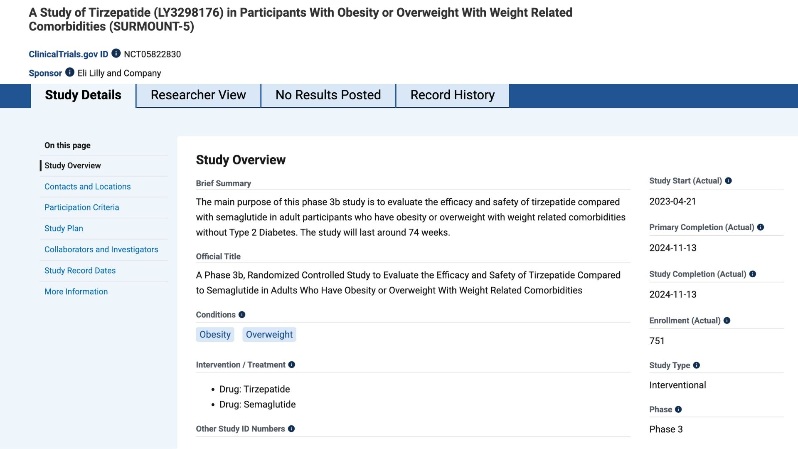Open info icon for Study Start (Actual)
This screenshot has width=798, height=449.
coord(728,181)
